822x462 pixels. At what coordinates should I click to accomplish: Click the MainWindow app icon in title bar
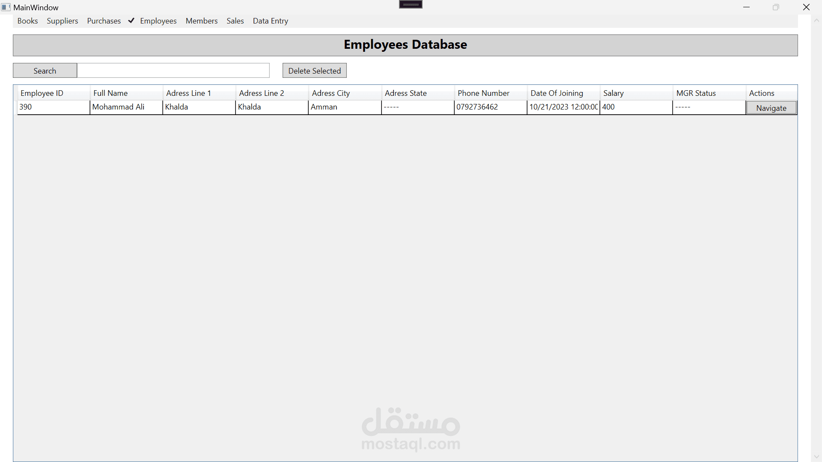pyautogui.click(x=6, y=7)
